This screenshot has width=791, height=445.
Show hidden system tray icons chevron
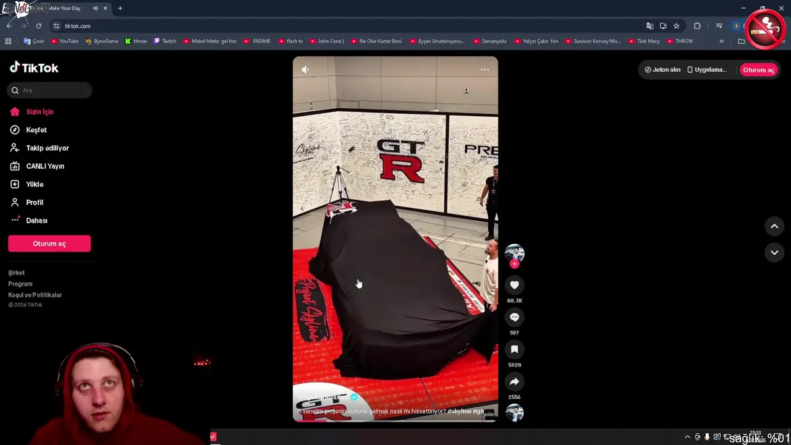click(687, 437)
